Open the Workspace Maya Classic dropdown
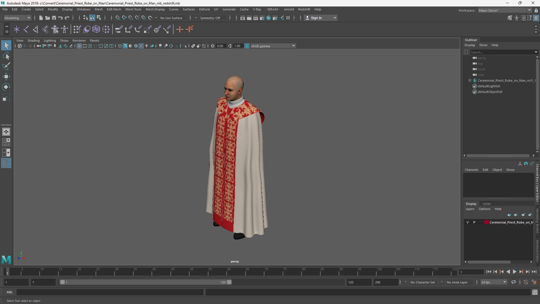The height and width of the screenshot is (304, 540). 505,10
